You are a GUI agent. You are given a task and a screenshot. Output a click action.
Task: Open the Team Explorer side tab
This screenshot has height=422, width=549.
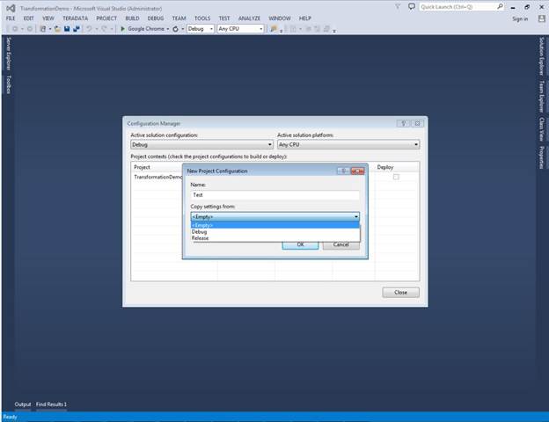pos(542,96)
